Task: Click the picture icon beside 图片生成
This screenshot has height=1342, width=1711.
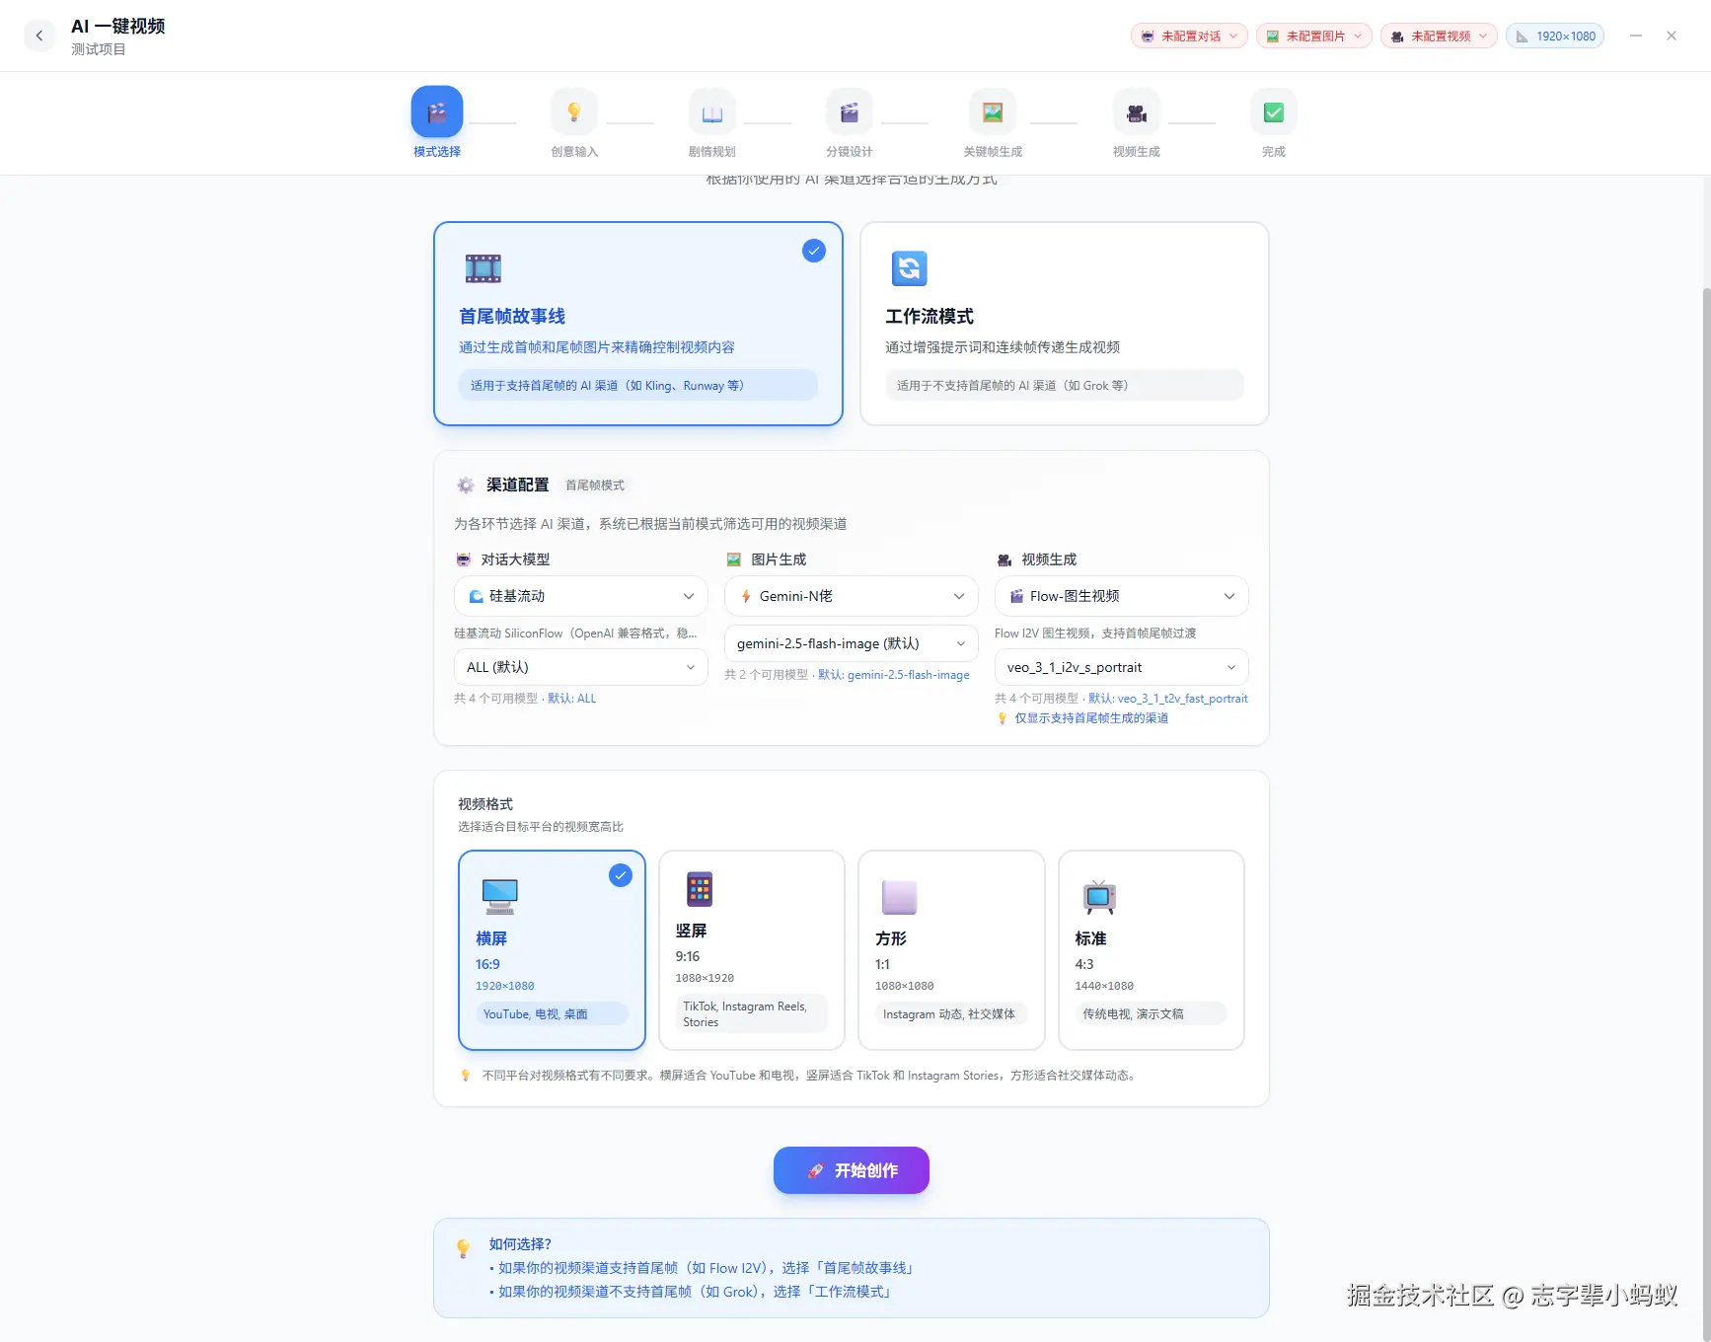Action: (x=734, y=559)
